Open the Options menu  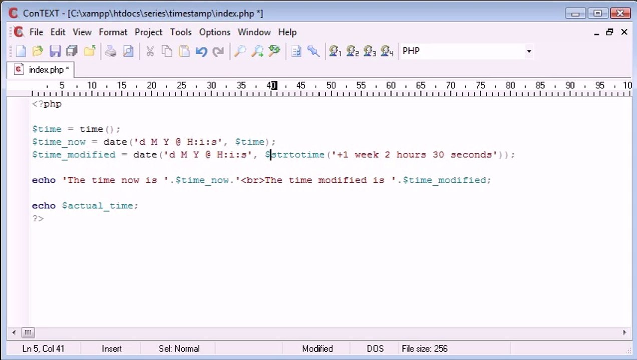(x=215, y=32)
